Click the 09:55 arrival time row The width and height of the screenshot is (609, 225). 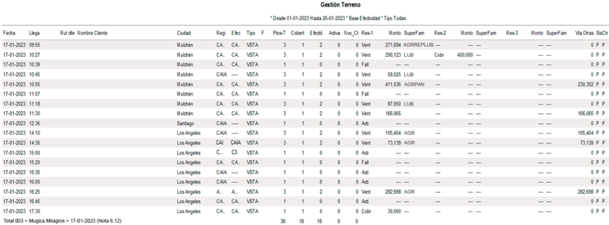click(x=304, y=45)
